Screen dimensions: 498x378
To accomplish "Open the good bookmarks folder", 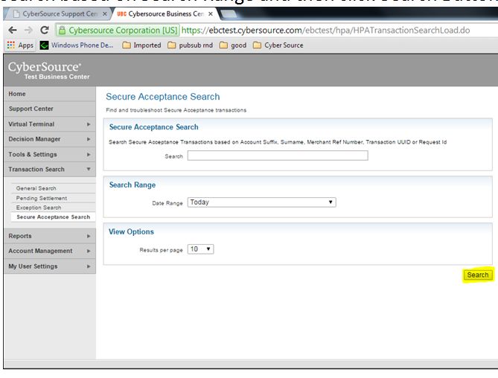I will [x=233, y=45].
